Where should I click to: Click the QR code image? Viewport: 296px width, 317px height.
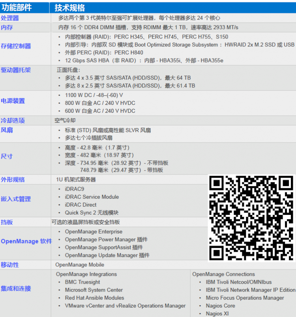pyautogui.click(x=252, y=218)
